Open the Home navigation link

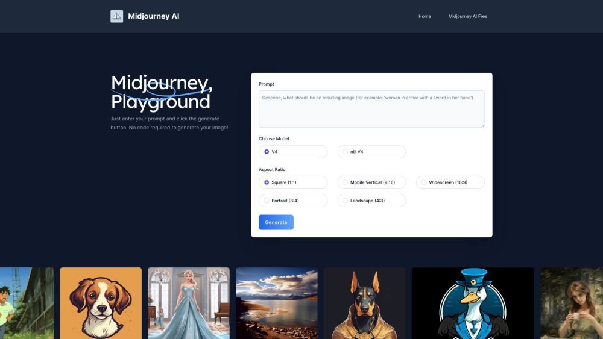click(x=425, y=16)
